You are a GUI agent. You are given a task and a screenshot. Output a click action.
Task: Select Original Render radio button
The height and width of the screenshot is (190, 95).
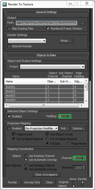click(x=82, y=182)
